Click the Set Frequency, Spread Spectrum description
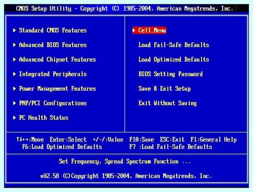Viewport: 253px width, 192px height. (x=124, y=161)
